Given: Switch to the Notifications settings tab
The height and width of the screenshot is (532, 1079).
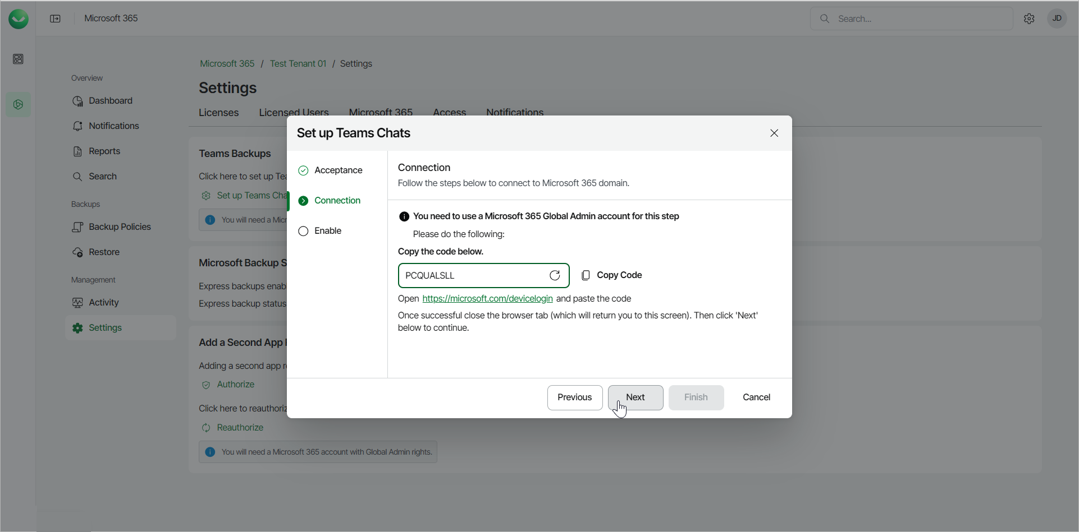Looking at the screenshot, I should pyautogui.click(x=514, y=113).
